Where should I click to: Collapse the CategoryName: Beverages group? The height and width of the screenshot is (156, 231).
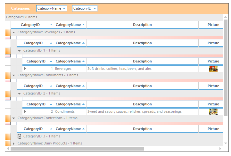tap(13, 32)
